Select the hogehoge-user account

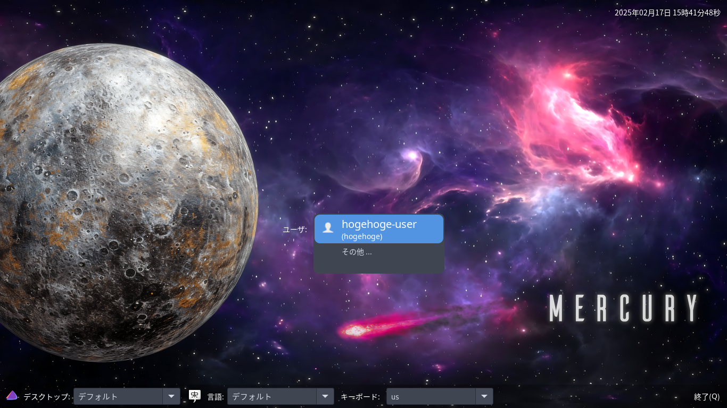(379, 229)
